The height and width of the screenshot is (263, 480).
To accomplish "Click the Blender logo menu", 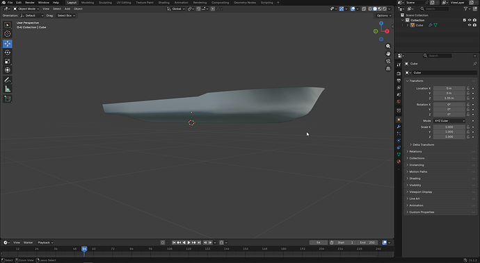I will [3, 3].
